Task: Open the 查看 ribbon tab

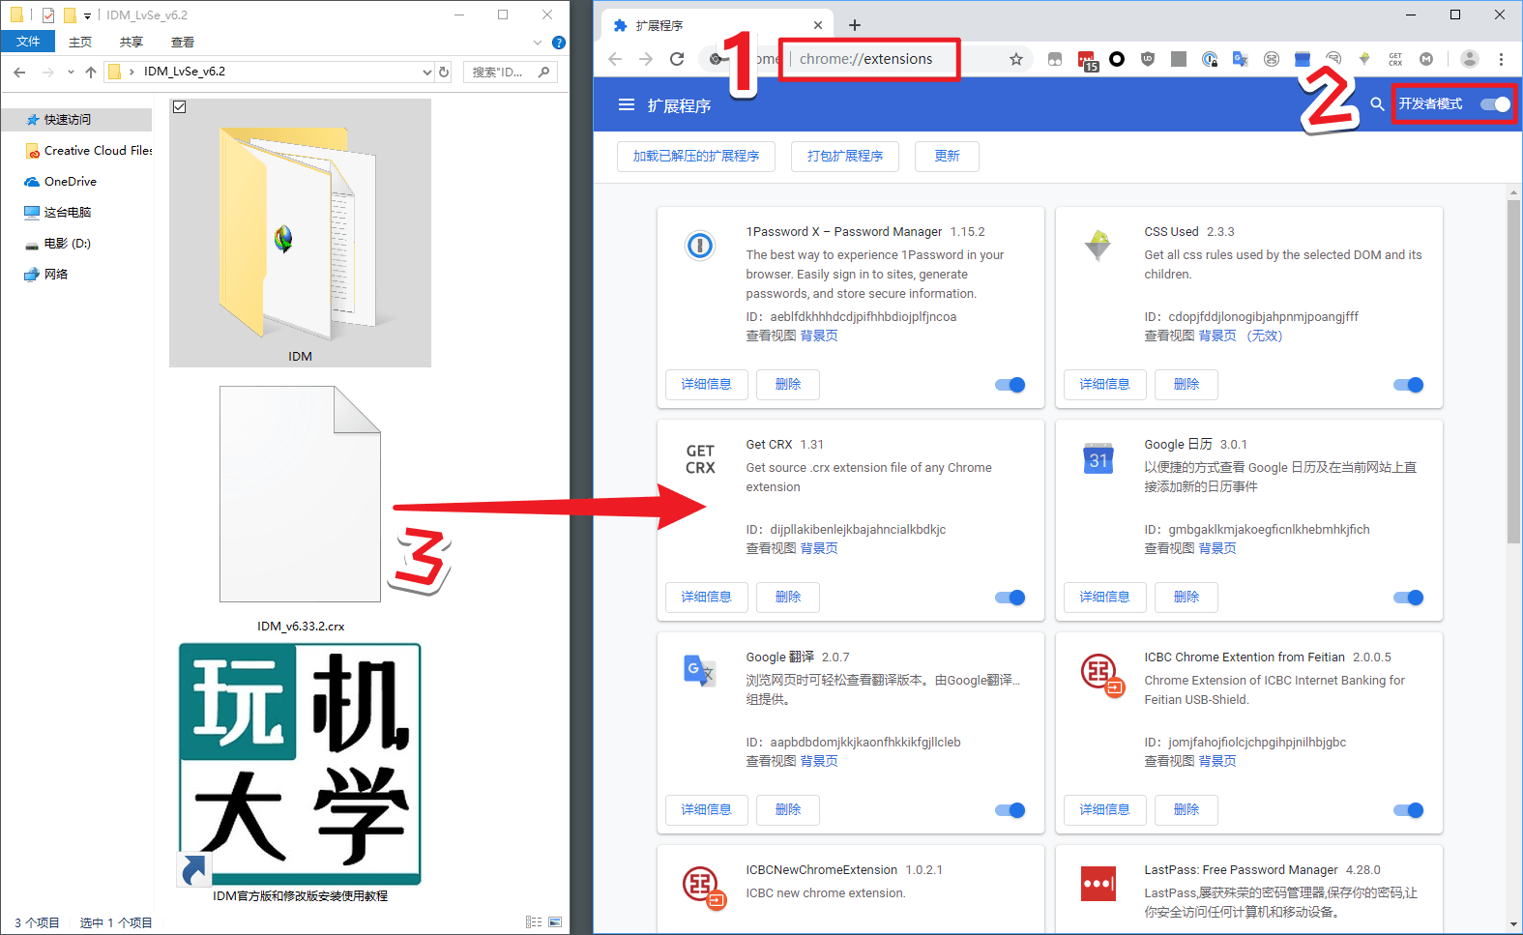Action: click(182, 43)
